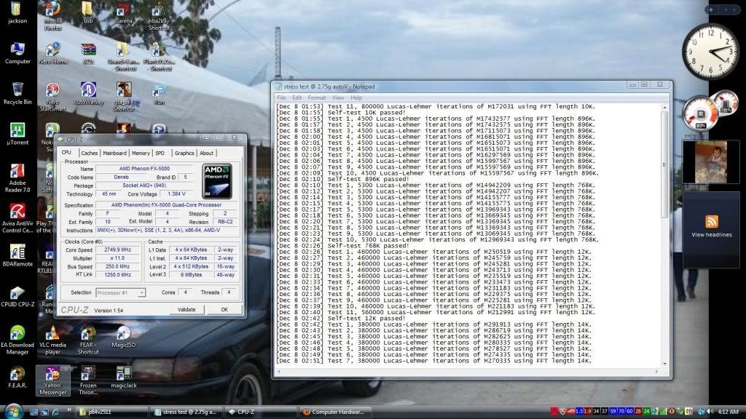Open the About tab in CPU-Z

(x=206, y=153)
